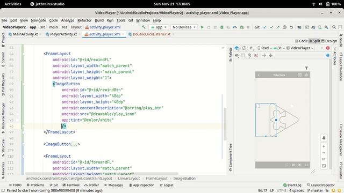
Task: Run the app with green play button
Action: (202, 27)
